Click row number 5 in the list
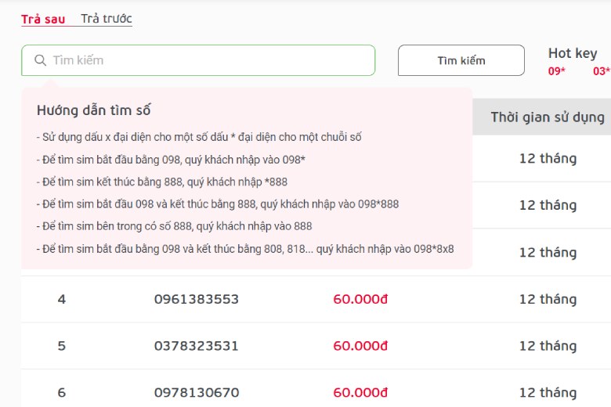611x407 pixels. tap(62, 346)
